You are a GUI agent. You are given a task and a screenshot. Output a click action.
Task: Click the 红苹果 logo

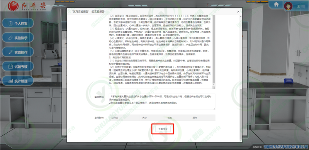27,6
